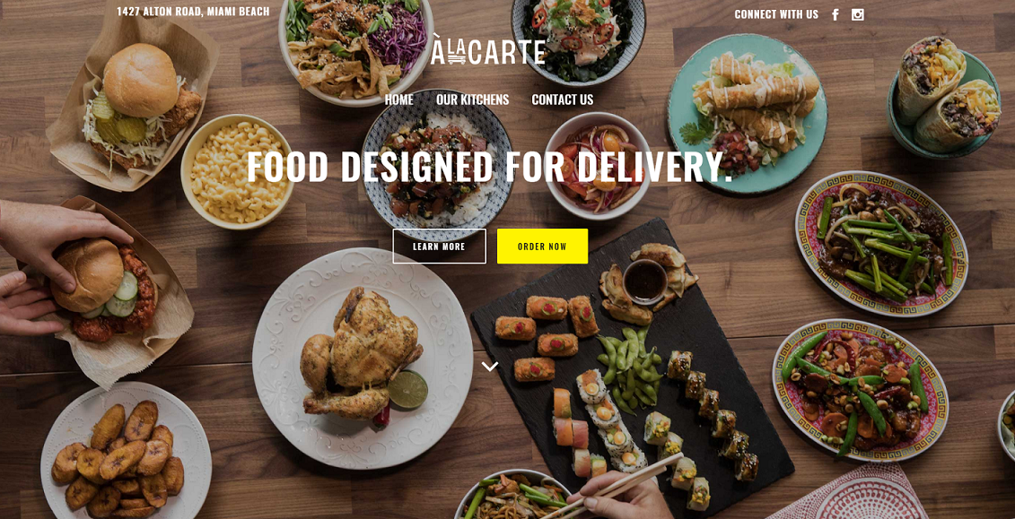The width and height of the screenshot is (1015, 519).
Task: Click the 1427 Alton Road address text
Action: coord(193,12)
